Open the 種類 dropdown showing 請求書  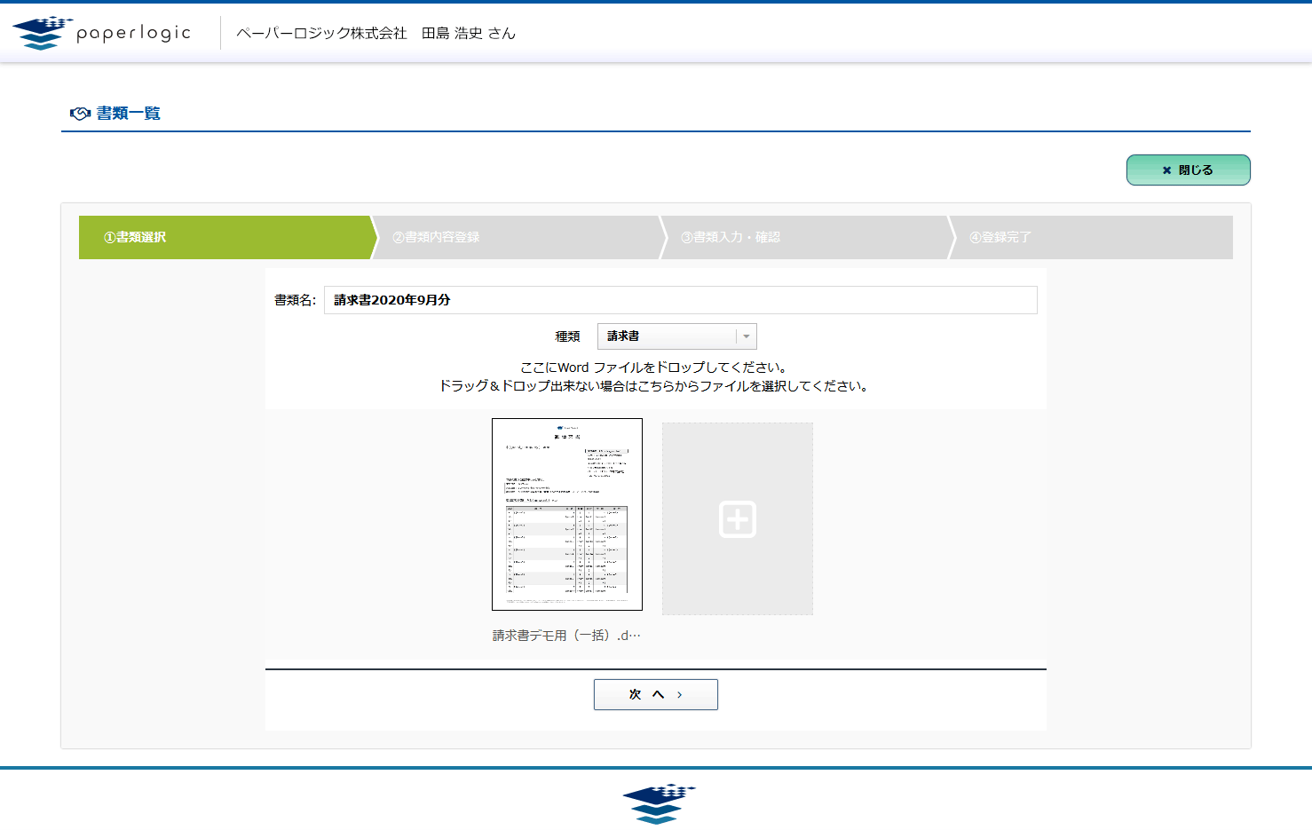[667, 336]
